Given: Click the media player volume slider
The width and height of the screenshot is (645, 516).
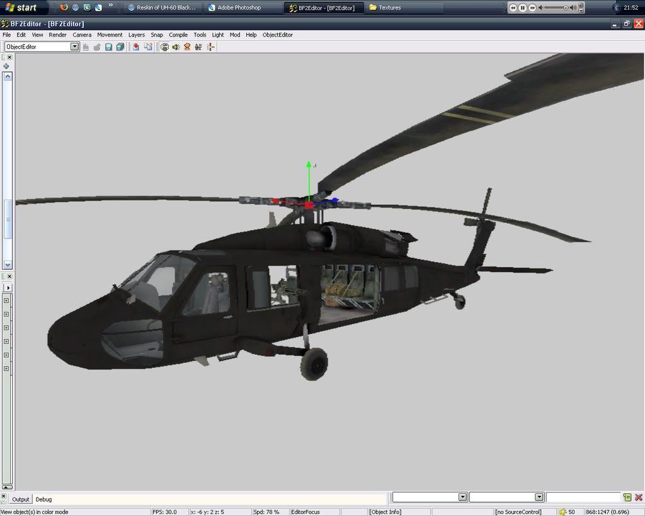Looking at the screenshot, I should [x=556, y=8].
